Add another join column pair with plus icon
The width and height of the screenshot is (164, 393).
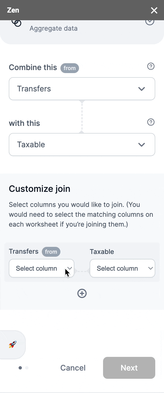click(82, 293)
